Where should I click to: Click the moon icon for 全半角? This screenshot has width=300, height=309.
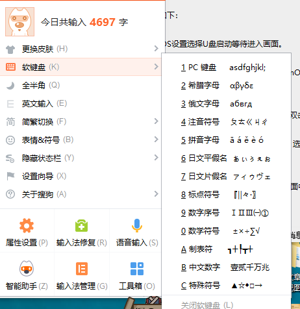click(10, 86)
